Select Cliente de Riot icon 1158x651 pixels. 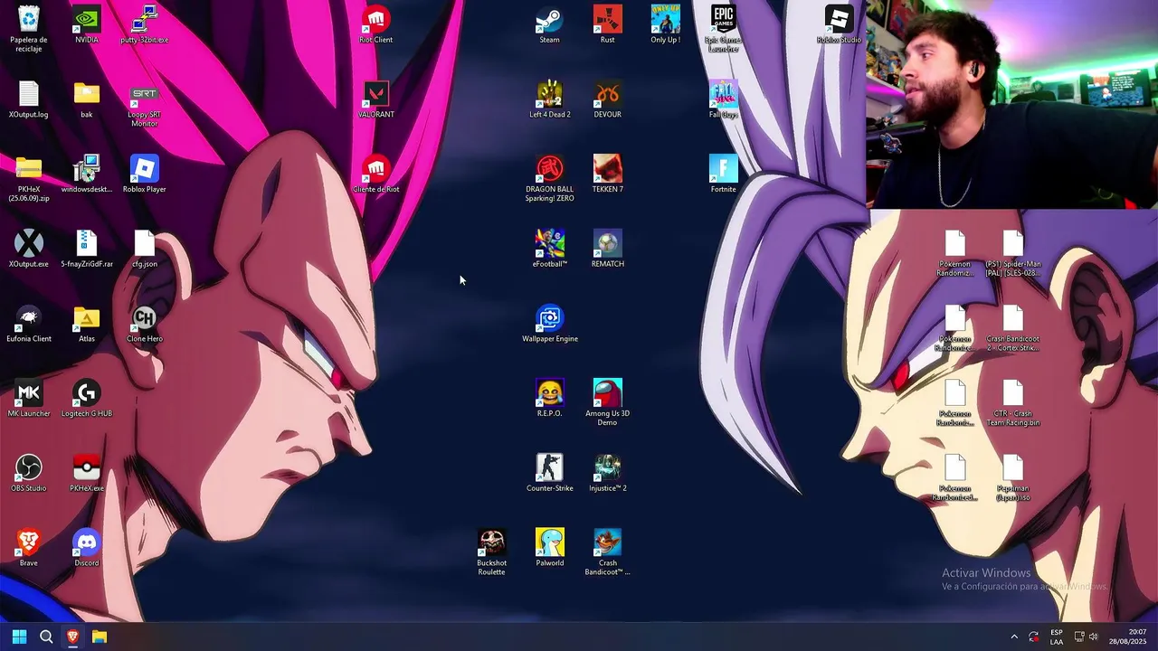tap(376, 175)
